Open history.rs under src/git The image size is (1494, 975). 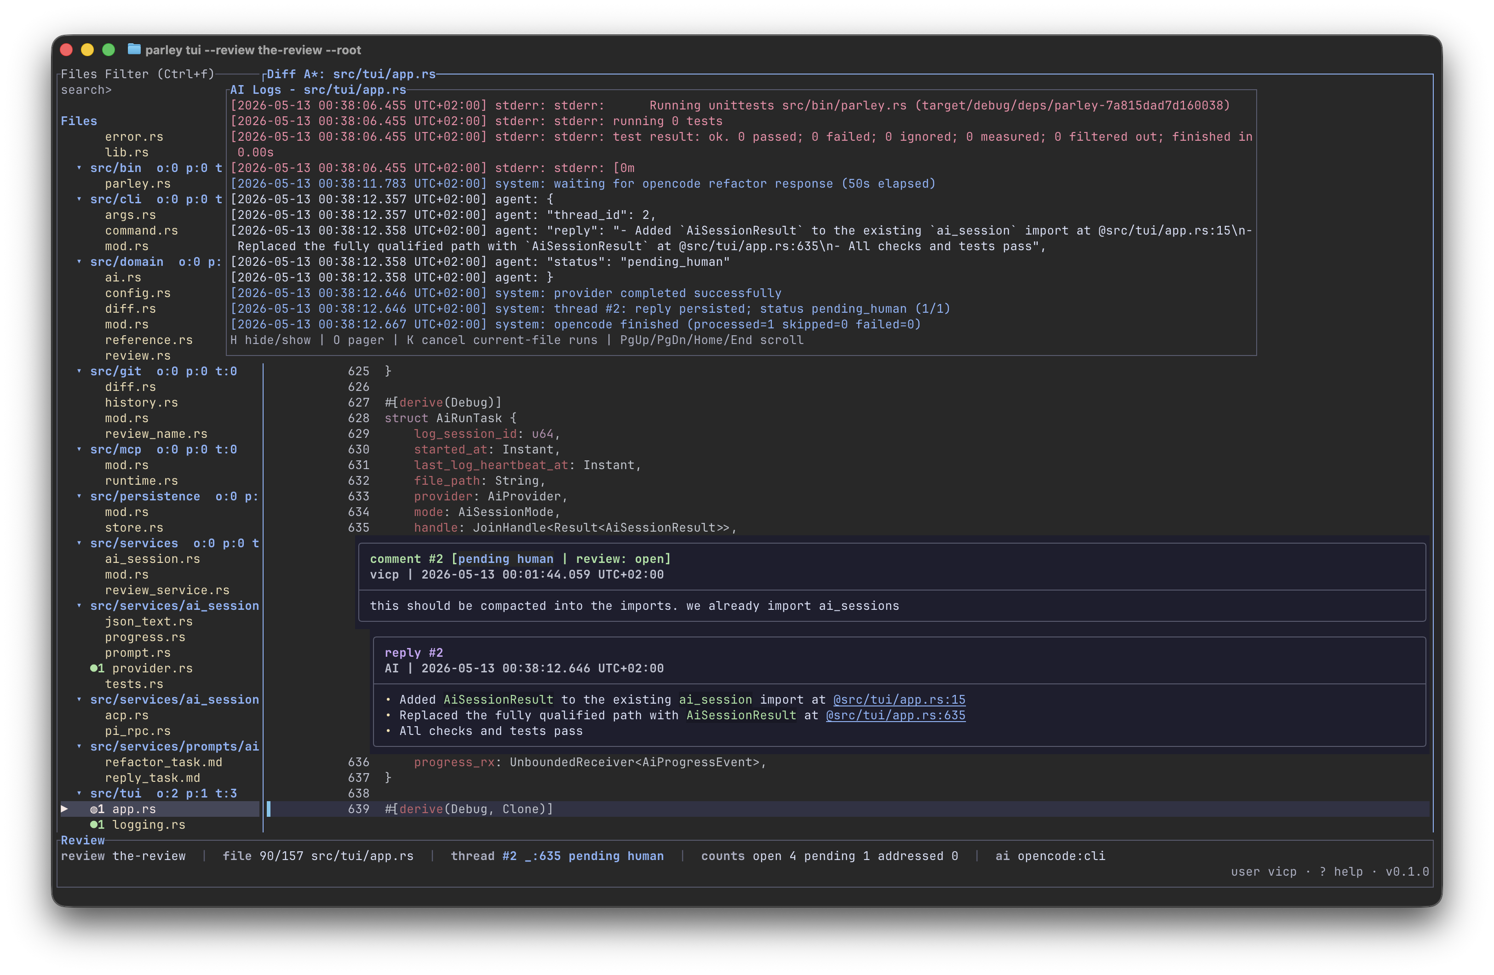pos(141,402)
